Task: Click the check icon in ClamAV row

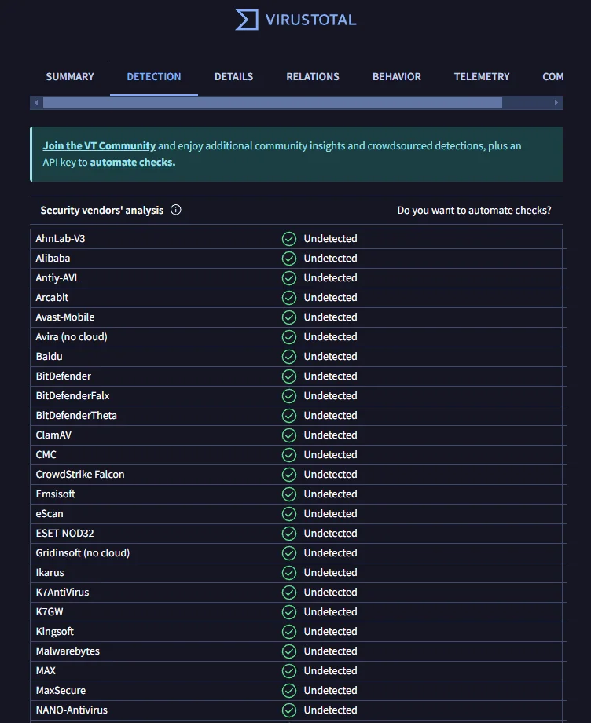Action: 289,435
